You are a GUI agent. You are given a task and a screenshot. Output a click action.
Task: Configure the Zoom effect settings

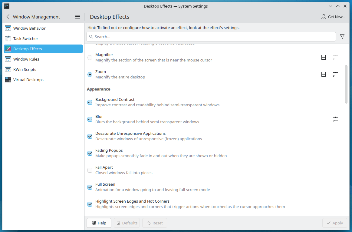(x=335, y=74)
